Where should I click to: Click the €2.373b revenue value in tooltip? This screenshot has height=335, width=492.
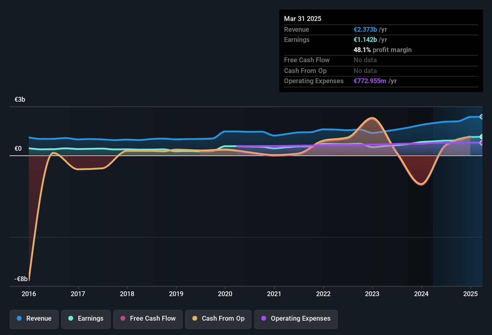click(x=365, y=29)
